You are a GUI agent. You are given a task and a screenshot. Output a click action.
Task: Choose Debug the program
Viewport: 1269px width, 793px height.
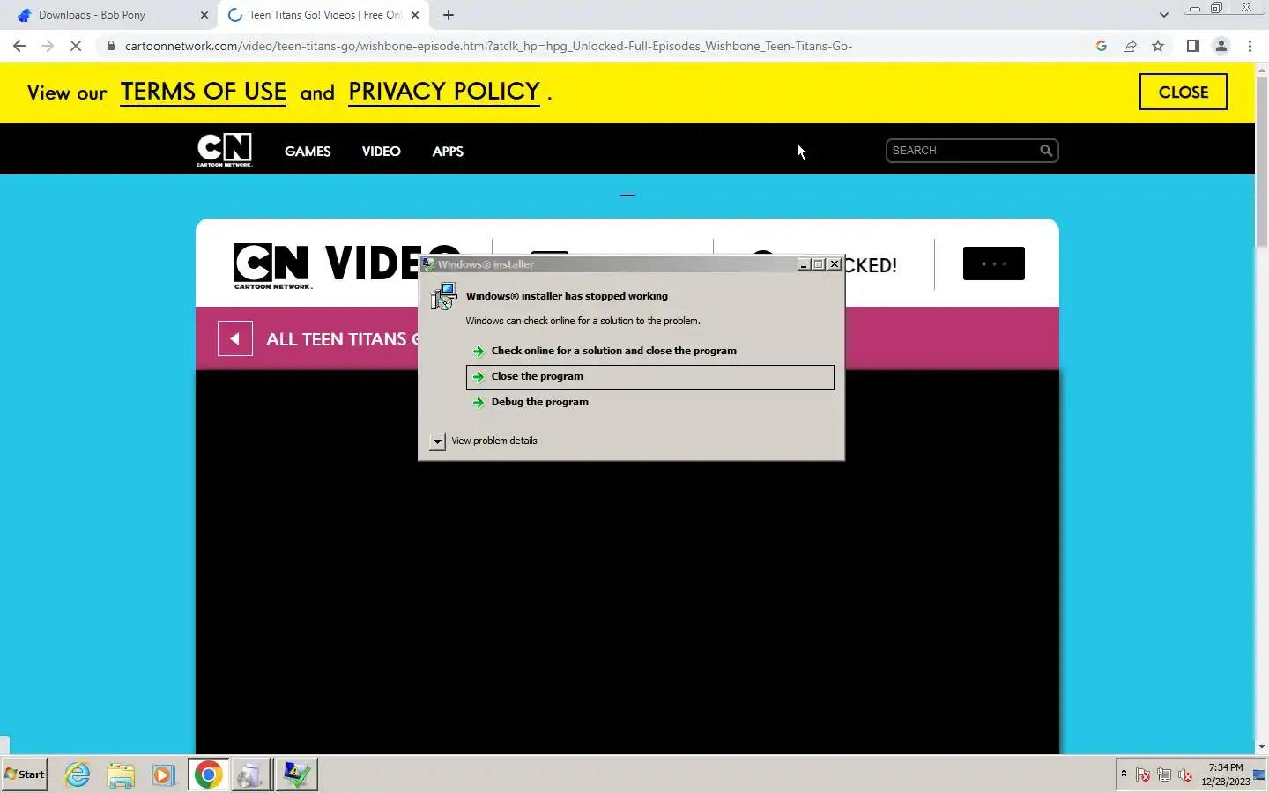(649, 402)
